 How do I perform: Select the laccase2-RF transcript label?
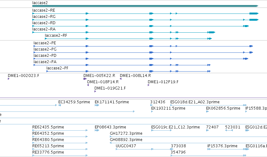[56, 35]
